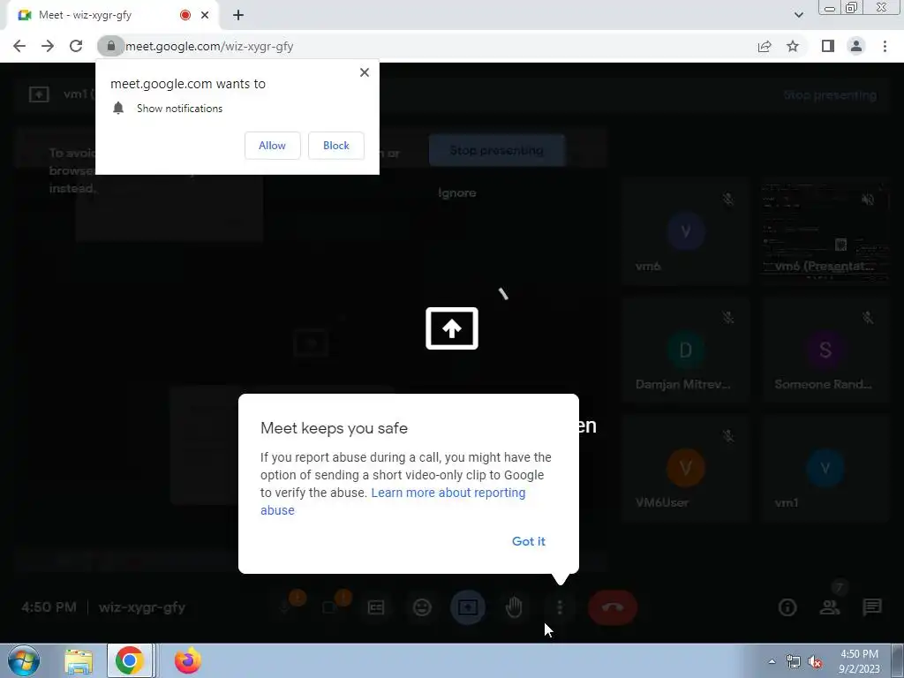
Task: Open File Explorer from taskbar
Action: pyautogui.click(x=79, y=660)
